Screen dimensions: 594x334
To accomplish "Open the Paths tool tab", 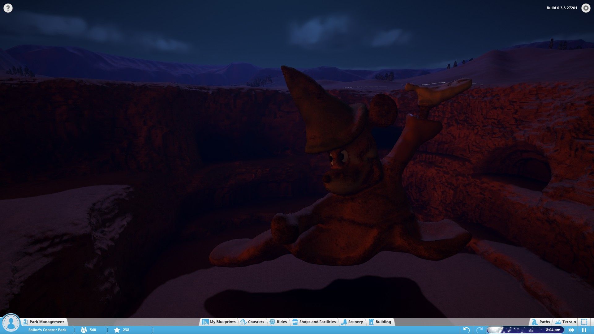I will click(541, 322).
